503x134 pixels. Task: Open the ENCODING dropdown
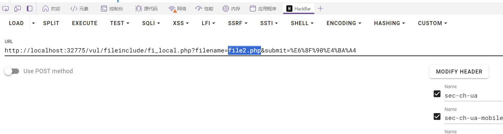344,23
